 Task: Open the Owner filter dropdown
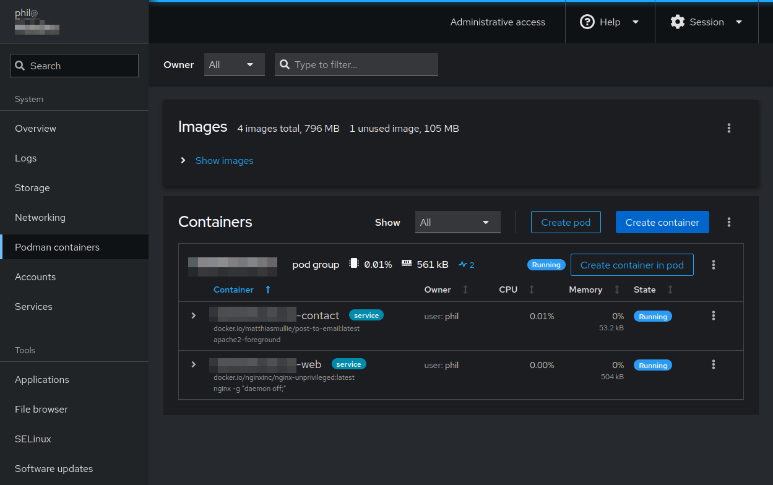234,64
